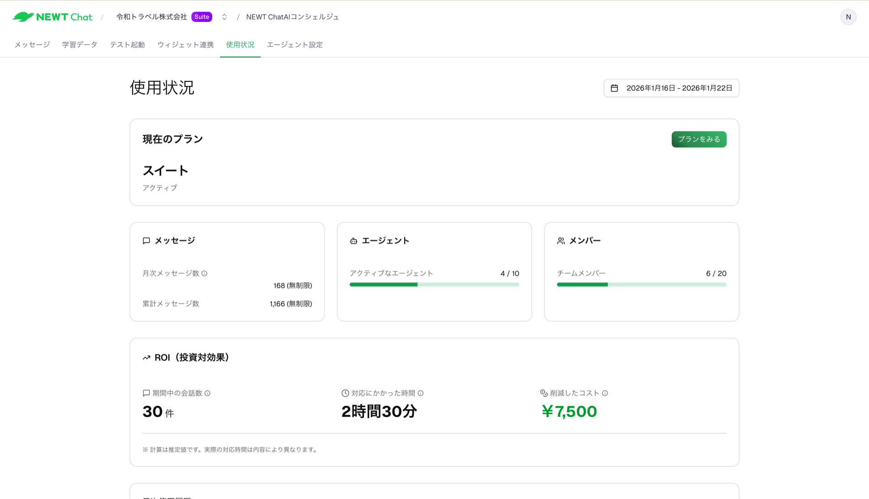Click the team member progress bar
The height and width of the screenshot is (499, 869).
coord(641,284)
